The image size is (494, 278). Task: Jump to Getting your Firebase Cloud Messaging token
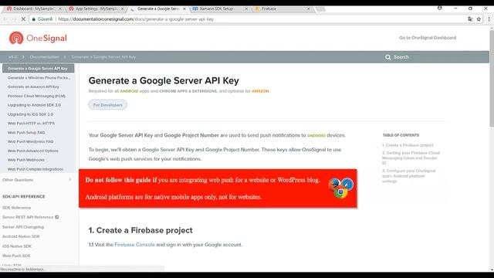click(411, 158)
